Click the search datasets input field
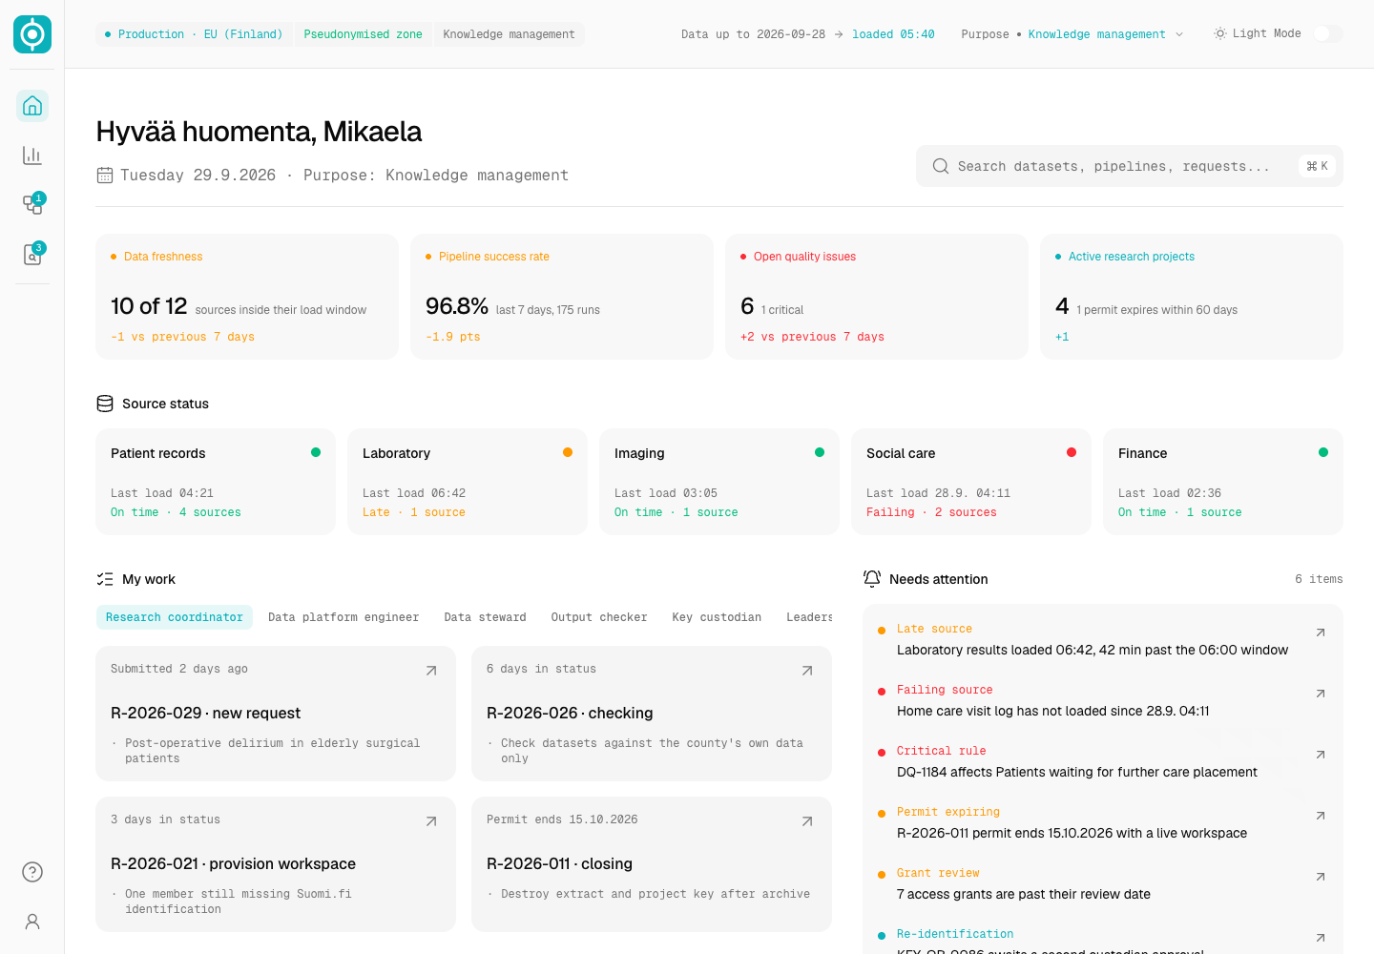 1130,166
